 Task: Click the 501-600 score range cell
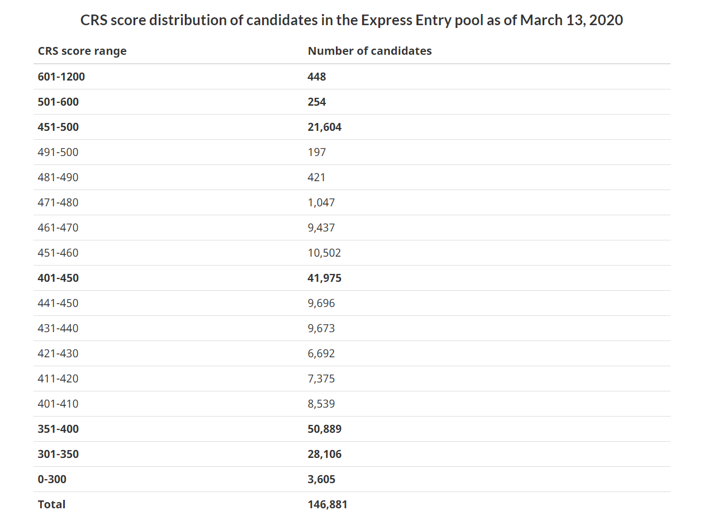click(x=58, y=102)
